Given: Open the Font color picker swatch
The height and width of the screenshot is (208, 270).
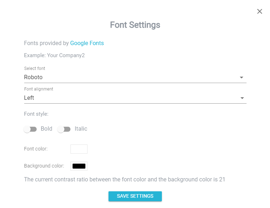Looking at the screenshot, I should click(79, 149).
